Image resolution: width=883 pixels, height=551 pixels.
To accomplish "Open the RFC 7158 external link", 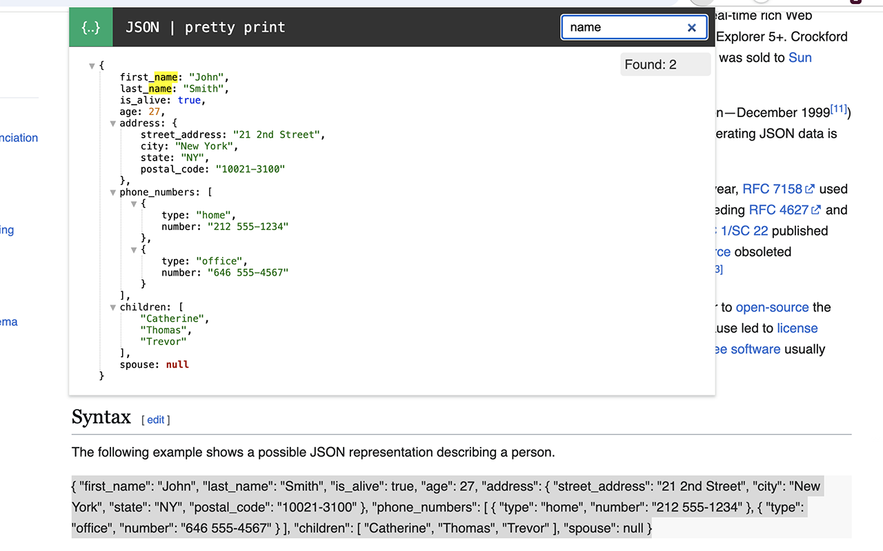I will pos(779,189).
